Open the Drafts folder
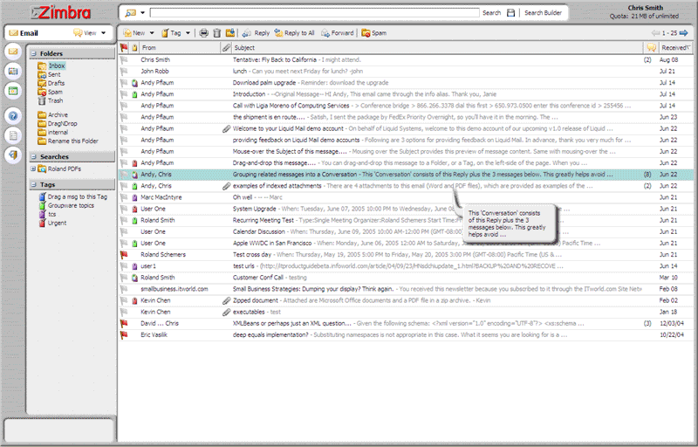This screenshot has width=698, height=447. pos(56,83)
